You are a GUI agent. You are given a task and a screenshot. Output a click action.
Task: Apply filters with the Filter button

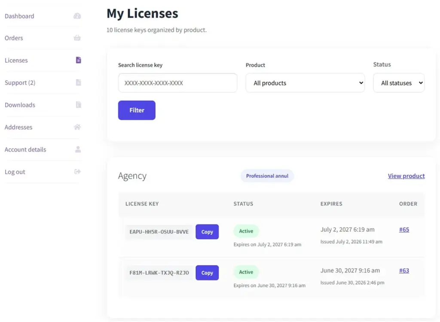tap(137, 110)
